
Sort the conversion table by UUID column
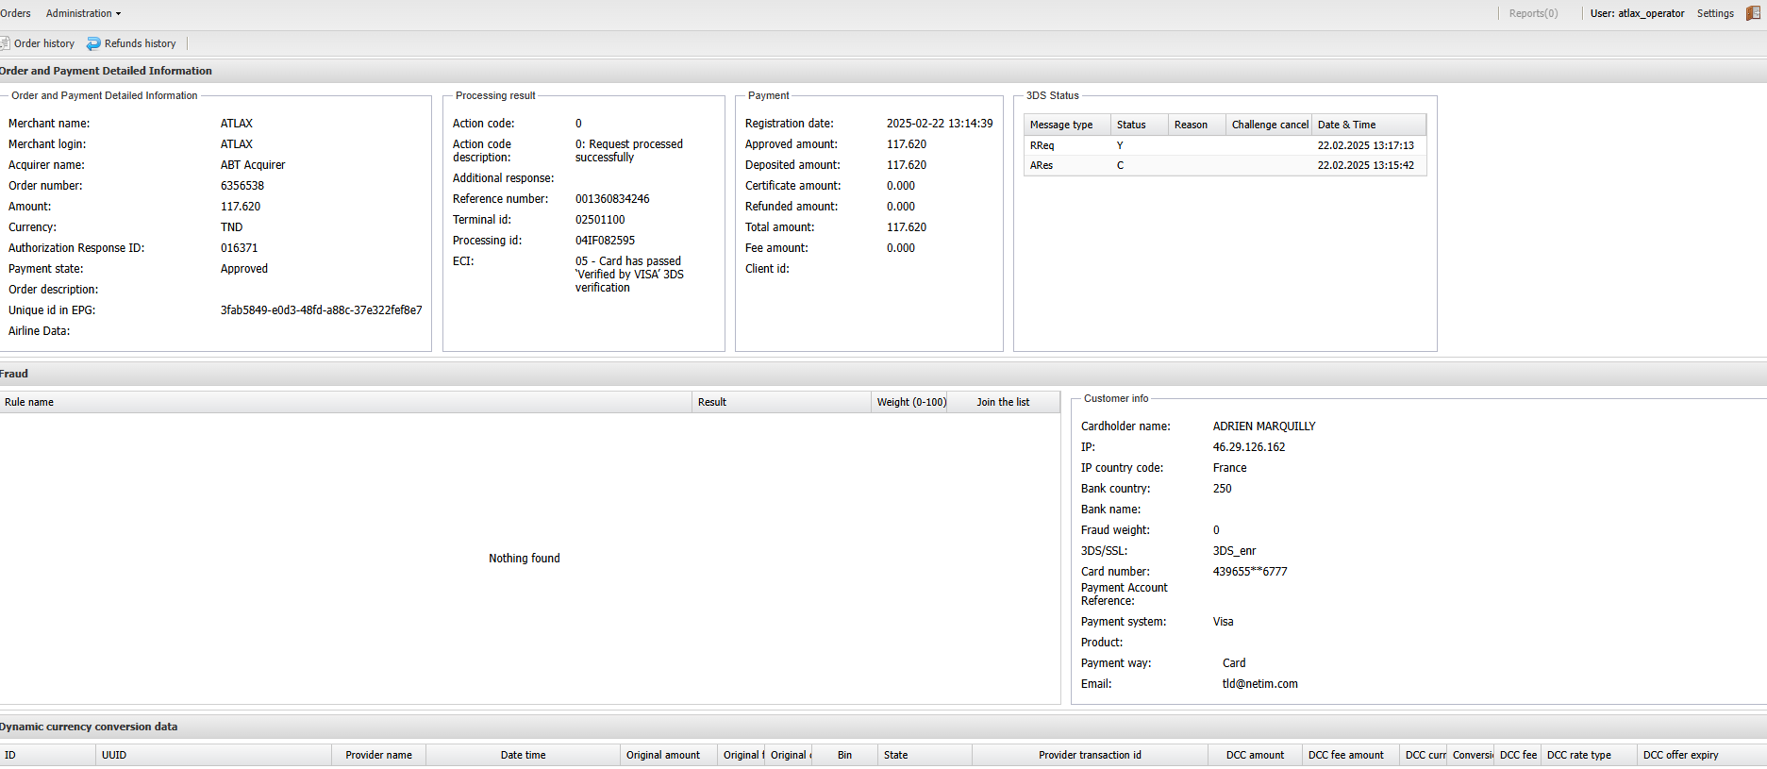tap(114, 755)
